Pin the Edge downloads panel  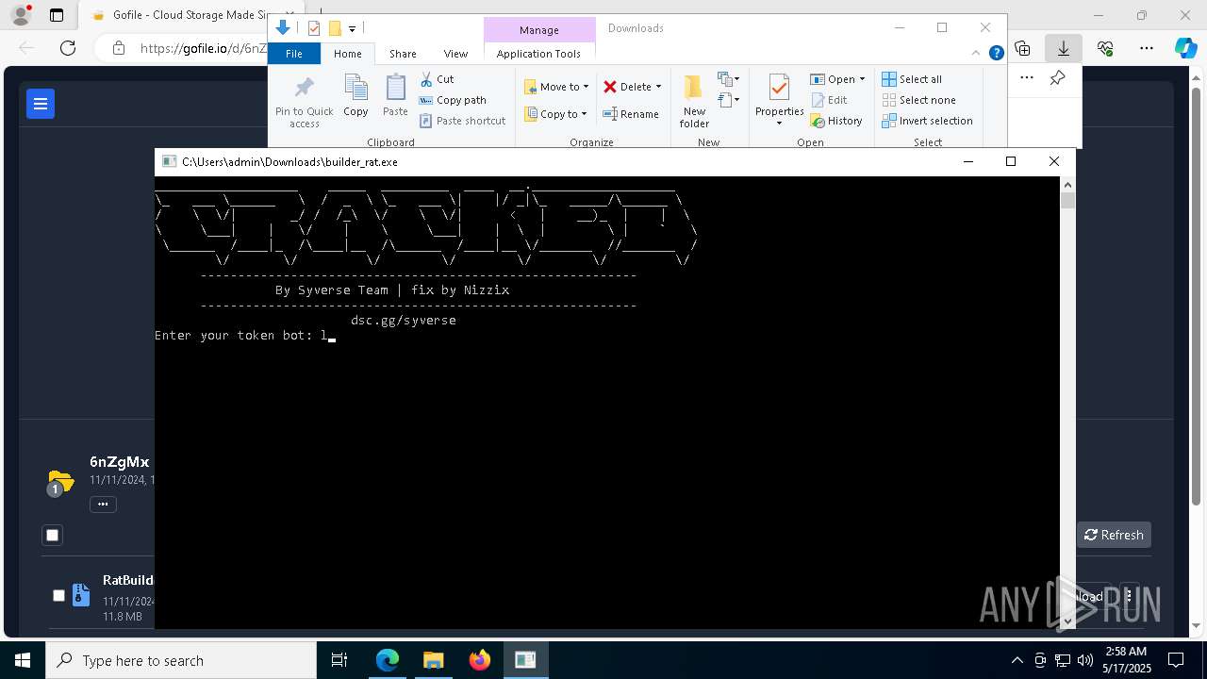[1057, 78]
